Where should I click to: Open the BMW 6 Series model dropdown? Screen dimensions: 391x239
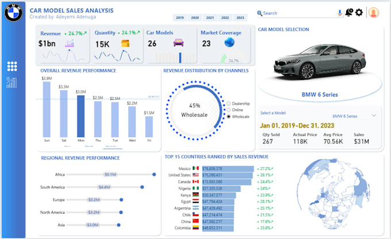coord(354,116)
